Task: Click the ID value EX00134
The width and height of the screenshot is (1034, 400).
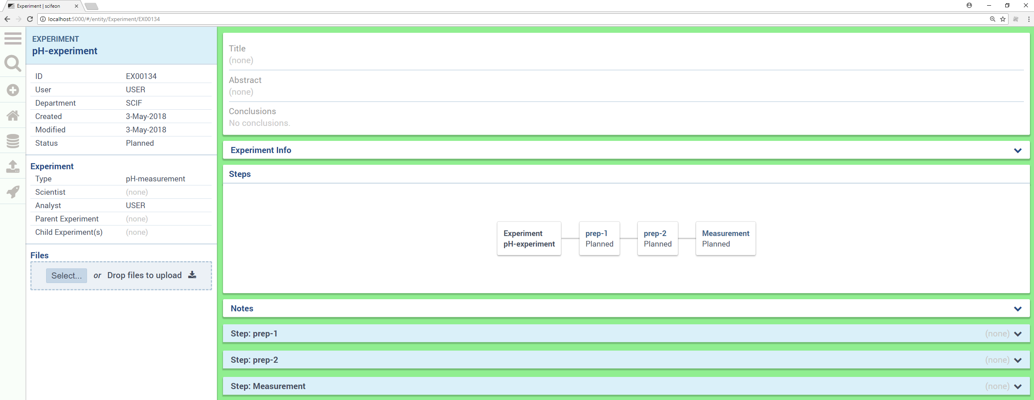Action: tap(141, 76)
